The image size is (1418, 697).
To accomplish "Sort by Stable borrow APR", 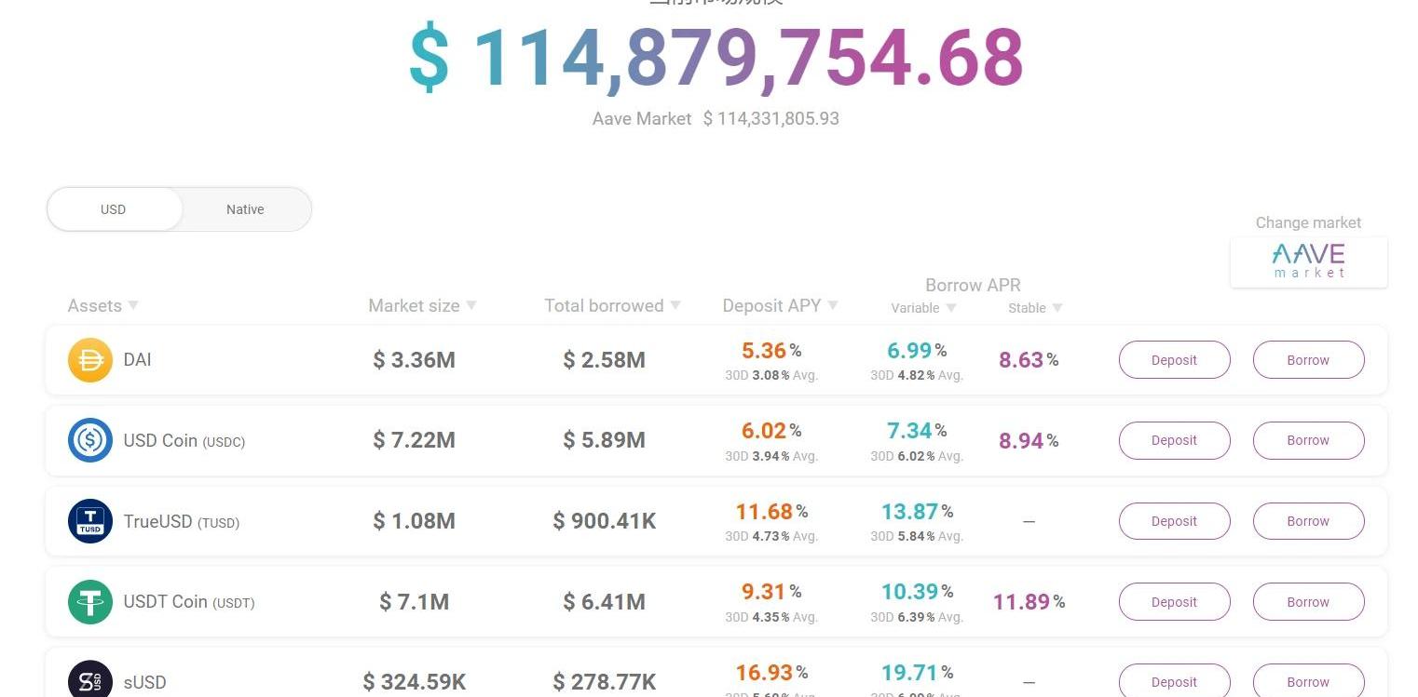I will (x=1057, y=308).
